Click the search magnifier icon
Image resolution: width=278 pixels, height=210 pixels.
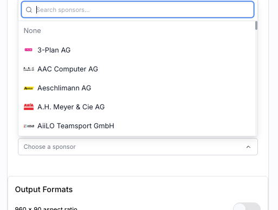pos(29,10)
